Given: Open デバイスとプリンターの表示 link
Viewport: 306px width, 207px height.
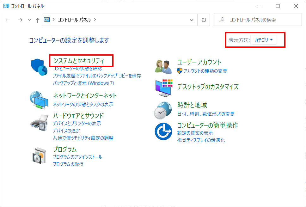Looking at the screenshot, I should click(77, 124).
